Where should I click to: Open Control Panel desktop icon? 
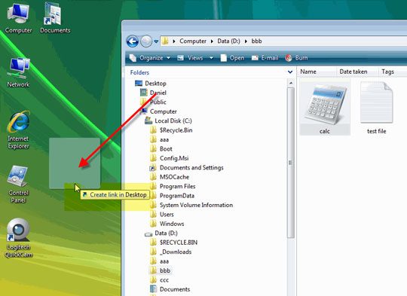(18, 185)
